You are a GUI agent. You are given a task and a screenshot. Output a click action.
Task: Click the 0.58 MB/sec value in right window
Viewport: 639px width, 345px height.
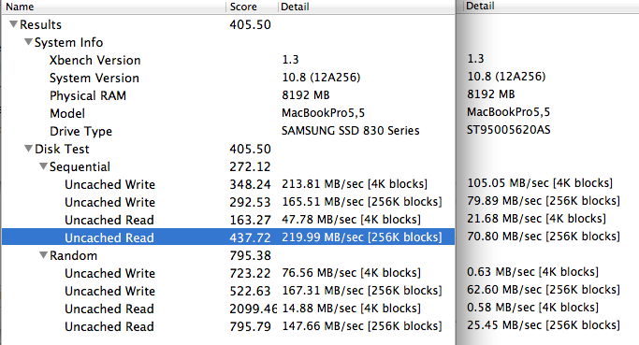pos(532,308)
